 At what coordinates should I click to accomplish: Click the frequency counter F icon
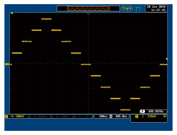pos(142,111)
